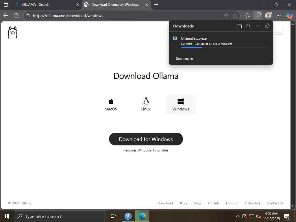Open the footer Download link

pos(165,203)
